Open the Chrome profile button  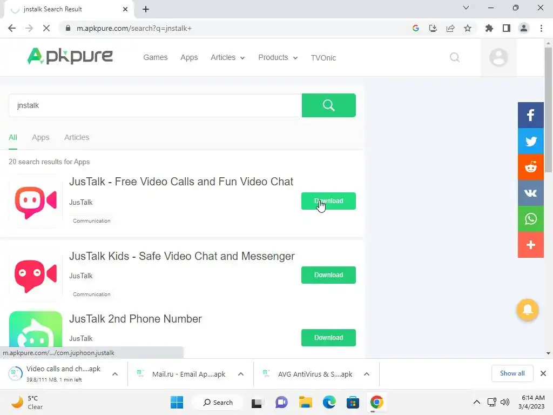[524, 28]
